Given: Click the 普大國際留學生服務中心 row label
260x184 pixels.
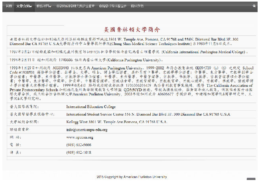Looking at the screenshot, I should (32, 114).
